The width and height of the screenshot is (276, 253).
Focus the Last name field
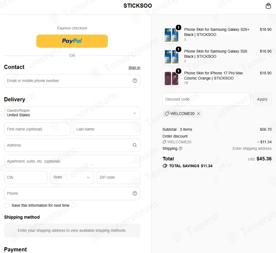point(107,129)
